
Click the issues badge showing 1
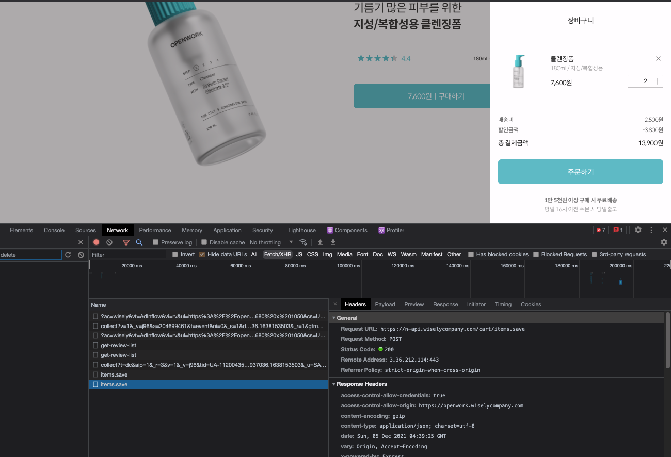(618, 230)
